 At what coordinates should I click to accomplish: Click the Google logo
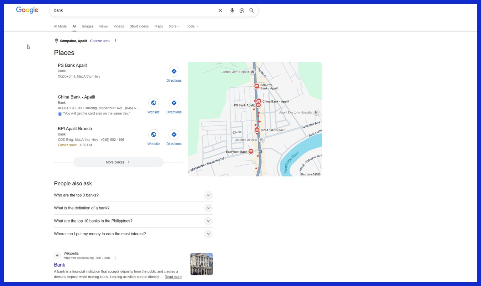(x=27, y=10)
